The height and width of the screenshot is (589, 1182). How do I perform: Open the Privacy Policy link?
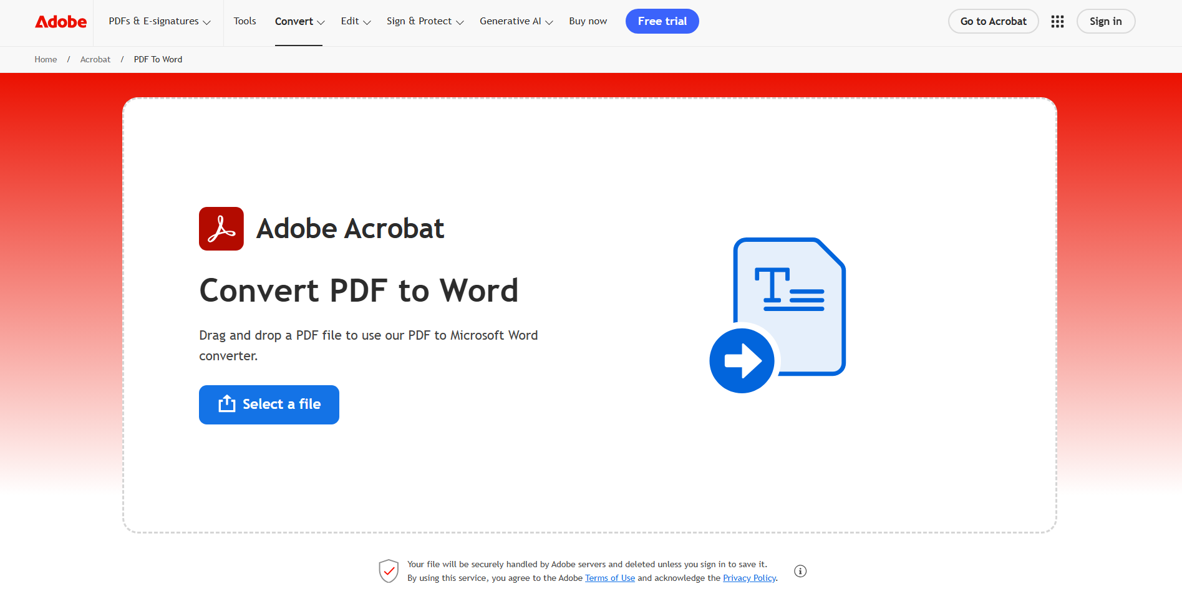pyautogui.click(x=749, y=578)
